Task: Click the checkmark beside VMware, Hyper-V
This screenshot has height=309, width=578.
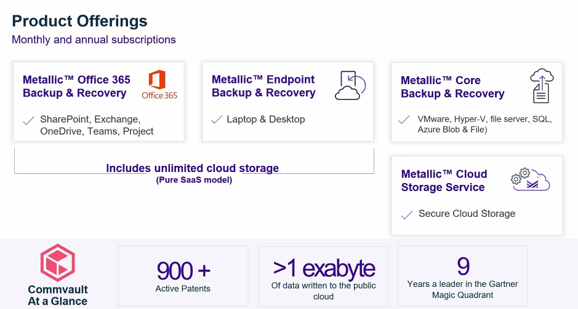Action: click(x=404, y=120)
